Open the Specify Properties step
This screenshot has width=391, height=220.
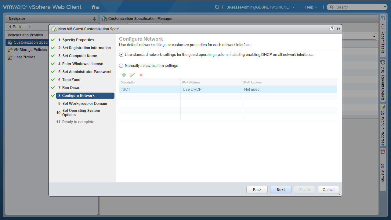[x=78, y=40]
